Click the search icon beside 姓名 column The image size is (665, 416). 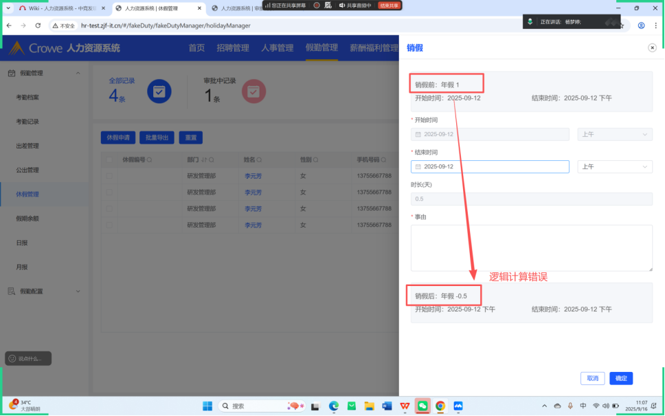pyautogui.click(x=259, y=160)
